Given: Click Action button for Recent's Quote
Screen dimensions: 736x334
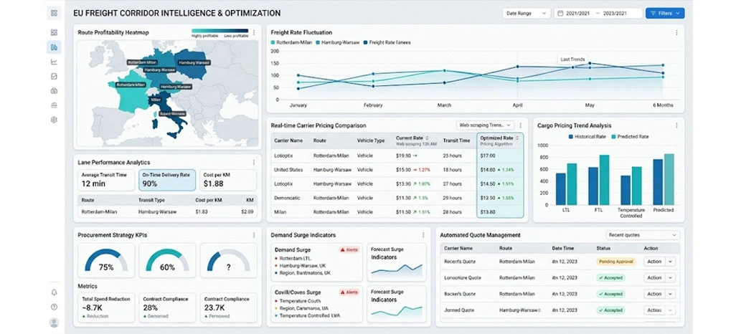Looking at the screenshot, I should tap(654, 262).
